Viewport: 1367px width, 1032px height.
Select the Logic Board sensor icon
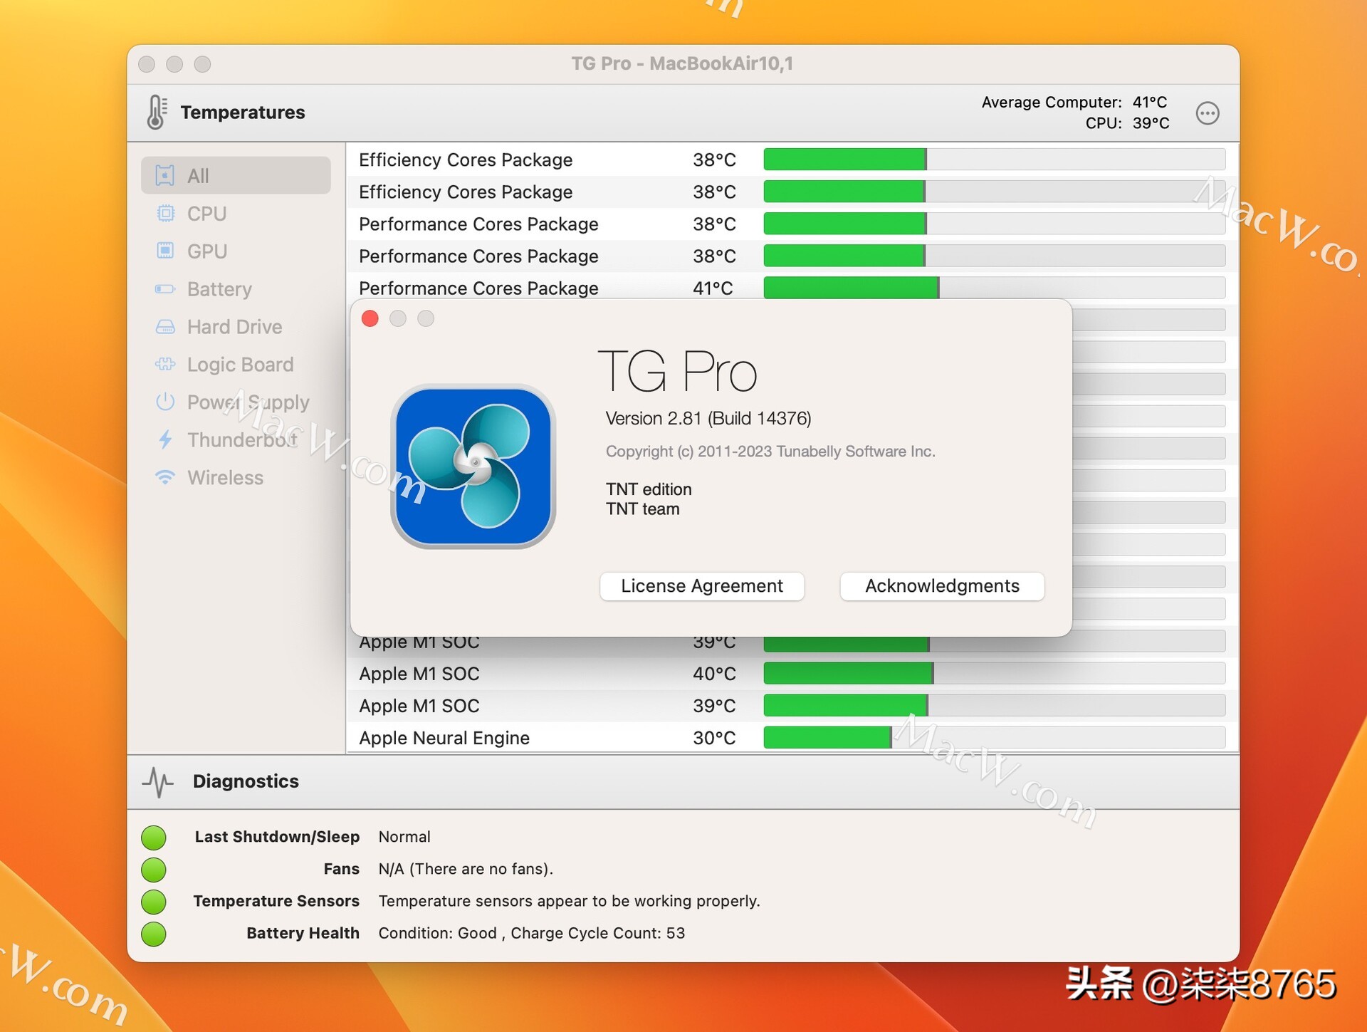pos(166,365)
